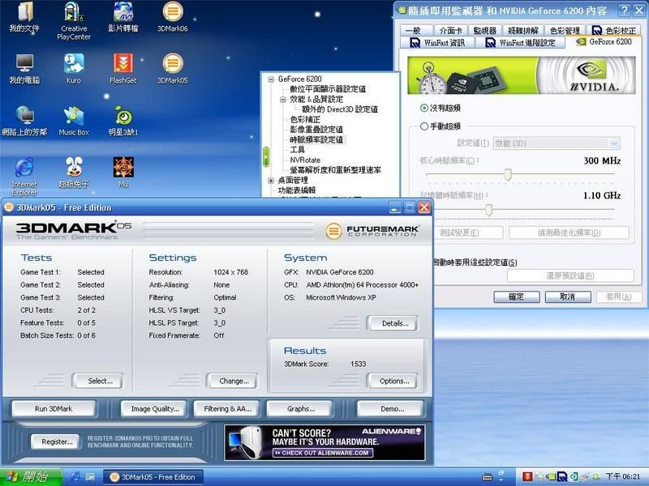Select the 網路上的芳鄰 desktop icon
This screenshot has height=486, width=649.
click(24, 121)
